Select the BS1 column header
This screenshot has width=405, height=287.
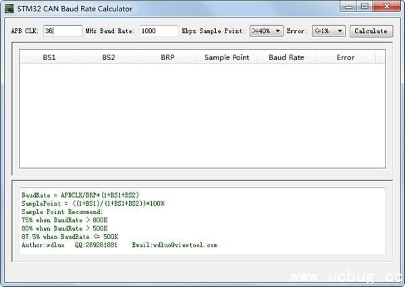point(49,57)
